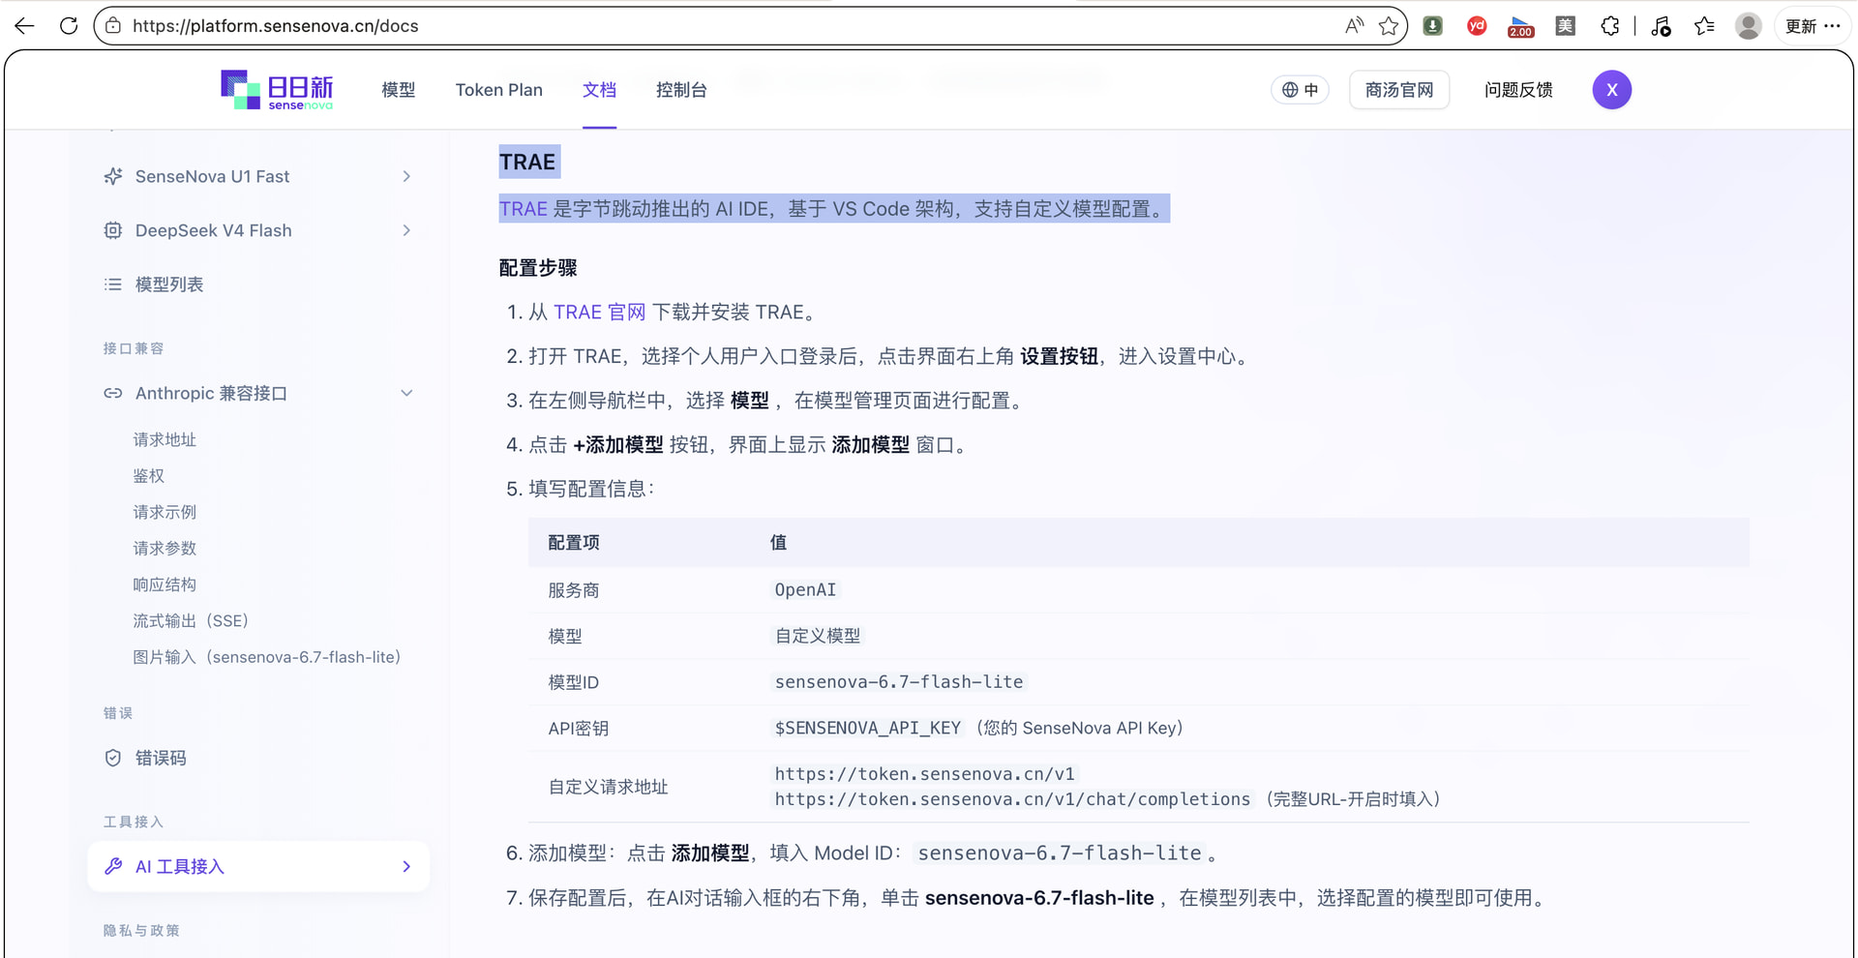This screenshot has height=958, width=1858.
Task: Open the 控制台 nav item
Action: point(681,90)
